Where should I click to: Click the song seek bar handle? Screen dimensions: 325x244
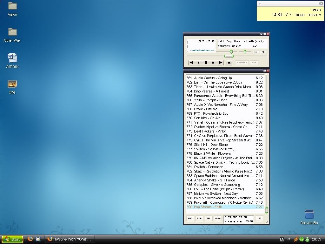click(229, 56)
